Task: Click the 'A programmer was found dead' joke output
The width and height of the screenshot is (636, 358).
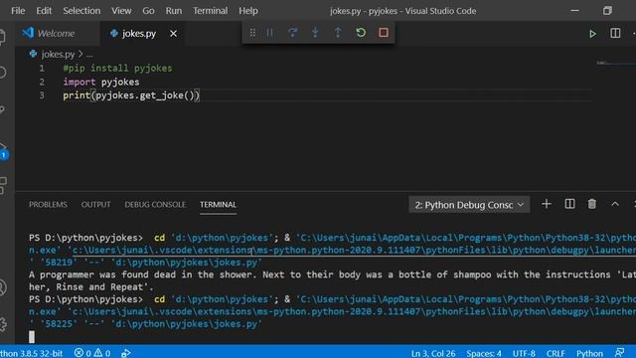Action: click(x=332, y=280)
